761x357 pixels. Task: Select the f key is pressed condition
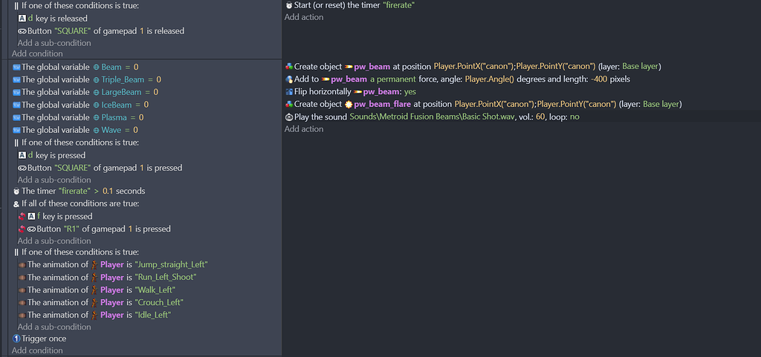(64, 217)
